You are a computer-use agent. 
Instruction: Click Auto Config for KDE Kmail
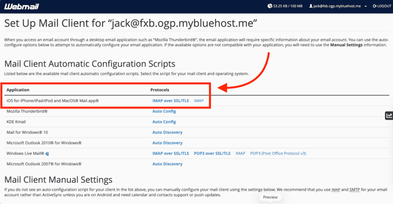164,122
